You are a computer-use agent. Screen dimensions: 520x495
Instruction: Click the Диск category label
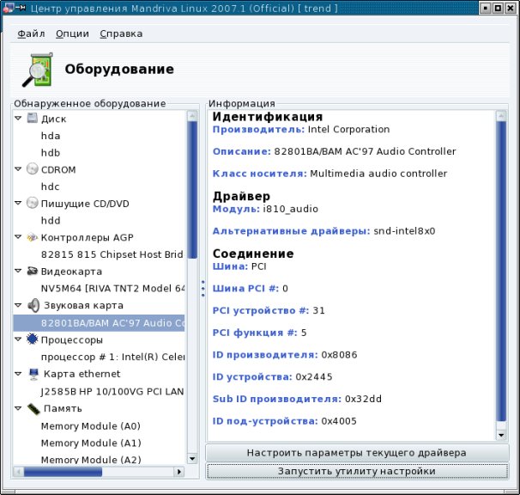coord(53,119)
